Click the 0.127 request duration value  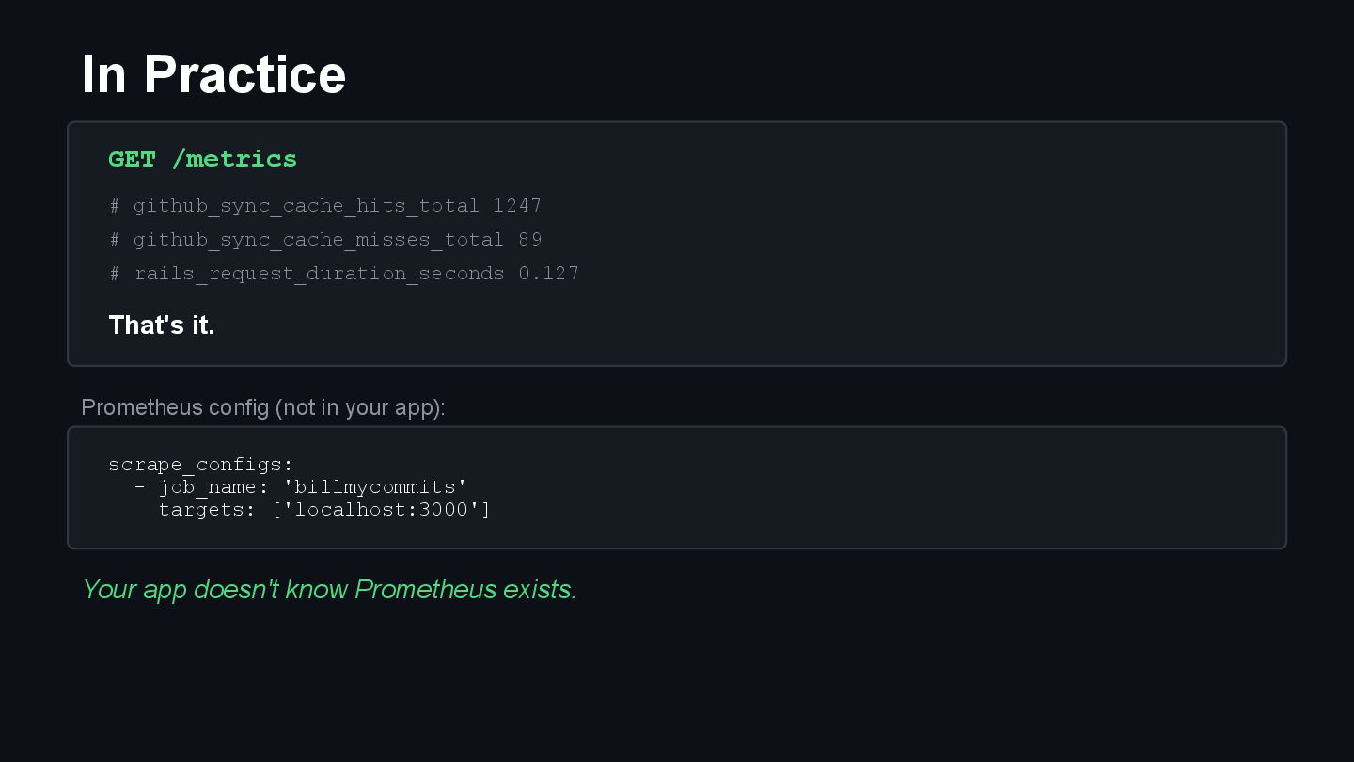click(549, 274)
